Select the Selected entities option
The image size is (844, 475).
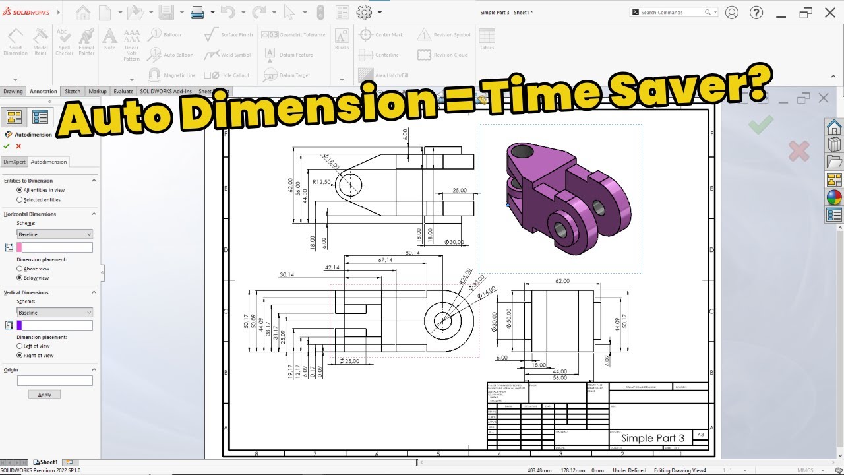click(x=19, y=199)
